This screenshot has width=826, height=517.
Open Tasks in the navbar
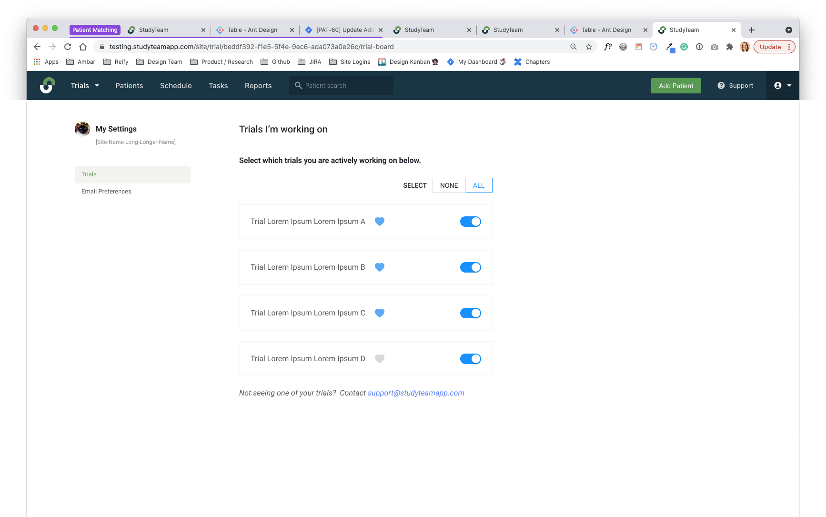coord(218,86)
